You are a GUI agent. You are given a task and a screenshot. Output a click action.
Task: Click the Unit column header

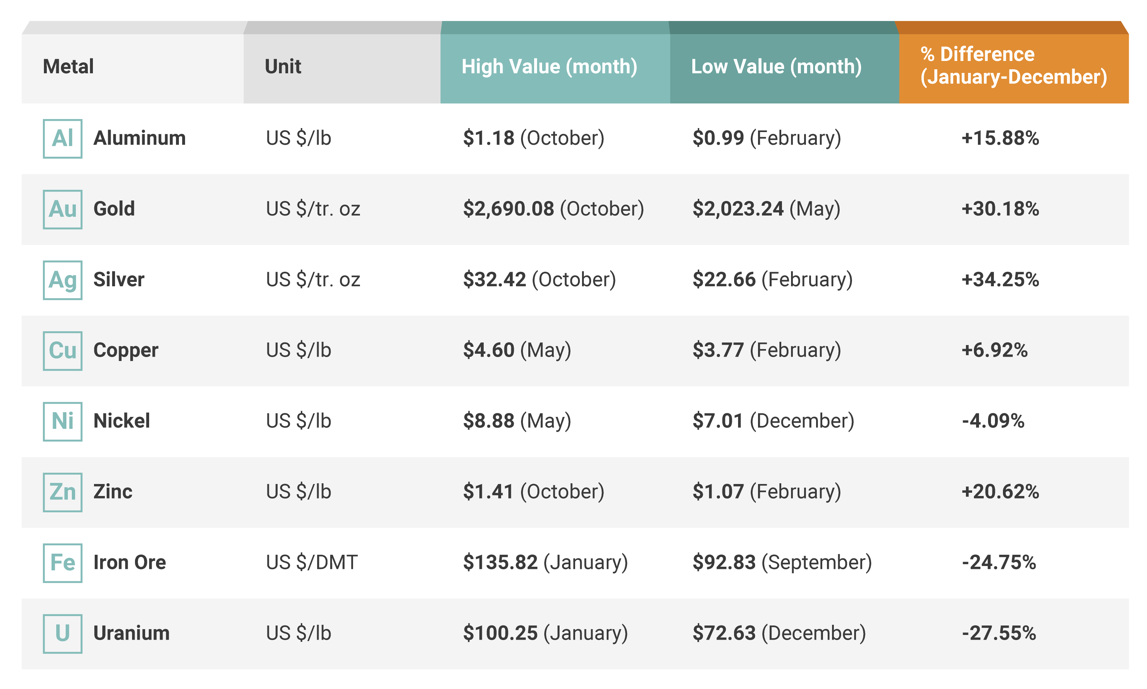(283, 66)
